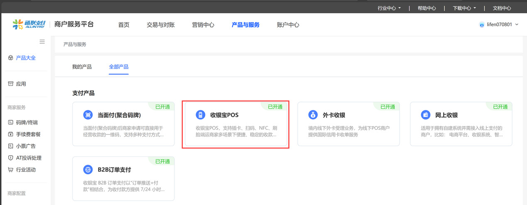Screen dimensions: 527x205
Task: Click 已开通 badge on 收银宝POS card
Action: 275,107
